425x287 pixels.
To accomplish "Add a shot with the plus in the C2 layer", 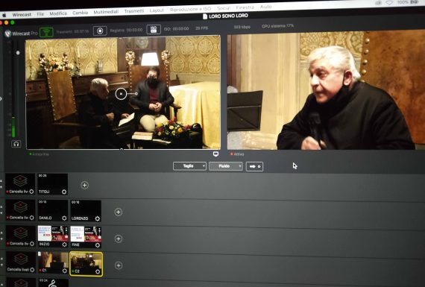I will (119, 265).
